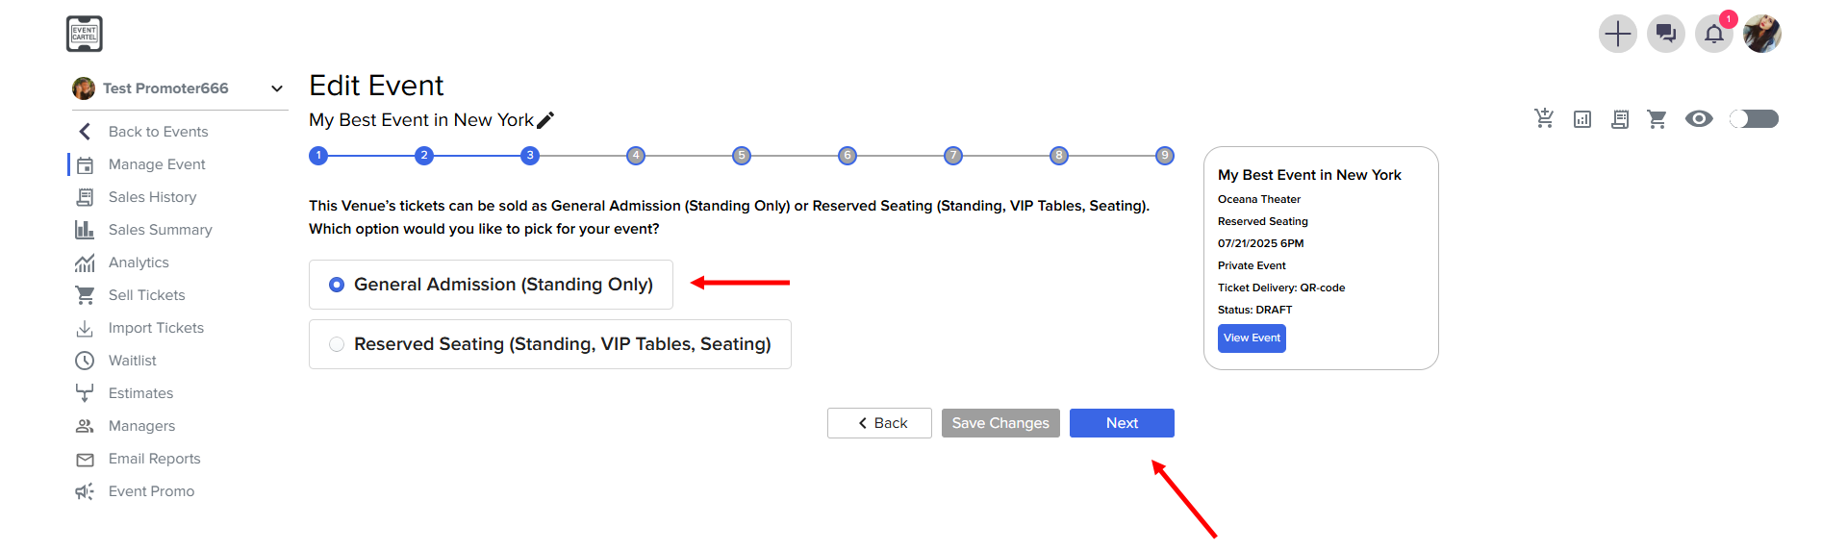This screenshot has width=1847, height=550.
Task: Click the chart report icon in top toolbar
Action: [x=1582, y=119]
